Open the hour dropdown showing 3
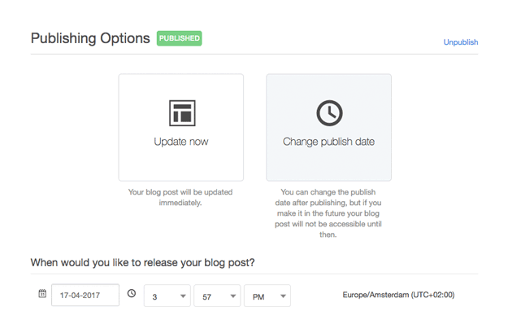This screenshot has width=508, height=320. (167, 296)
